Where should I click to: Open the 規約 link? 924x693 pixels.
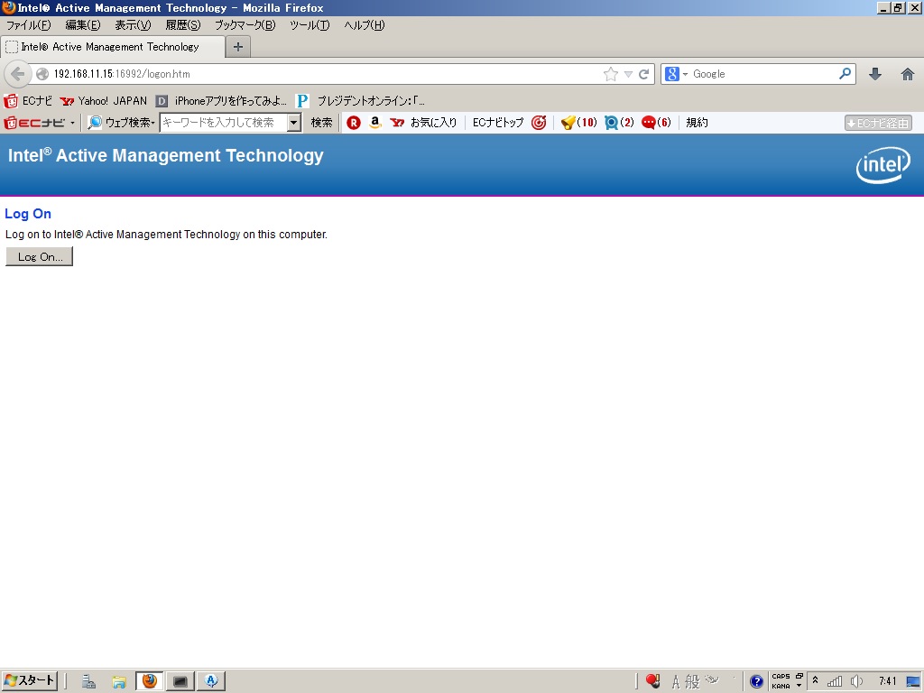click(697, 123)
